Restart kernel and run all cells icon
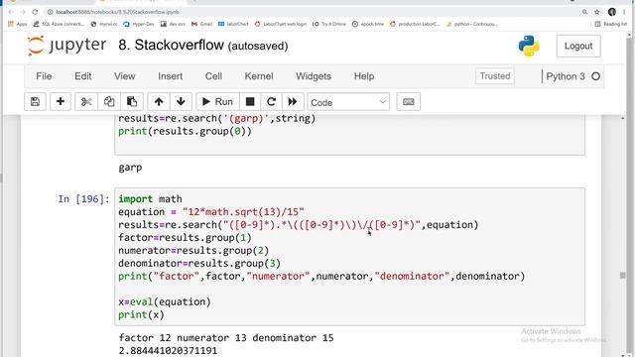635x357 pixels. pos(293,101)
